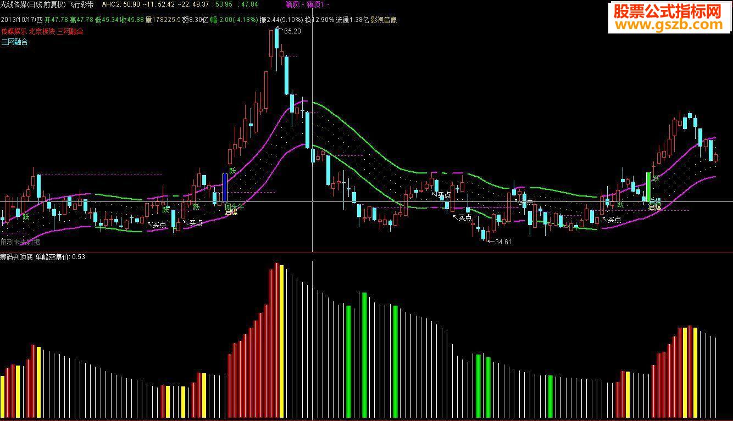Click the 34.61 lowest price label
733x421 pixels.
503,242
